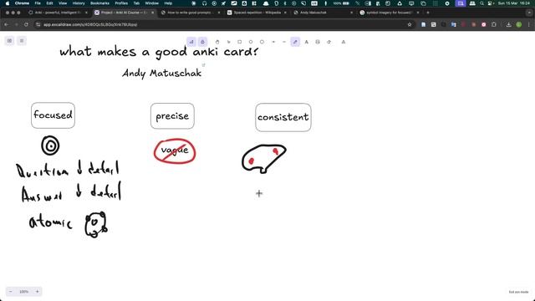Select the Text tool
The height and width of the screenshot is (301, 535).
click(x=307, y=42)
